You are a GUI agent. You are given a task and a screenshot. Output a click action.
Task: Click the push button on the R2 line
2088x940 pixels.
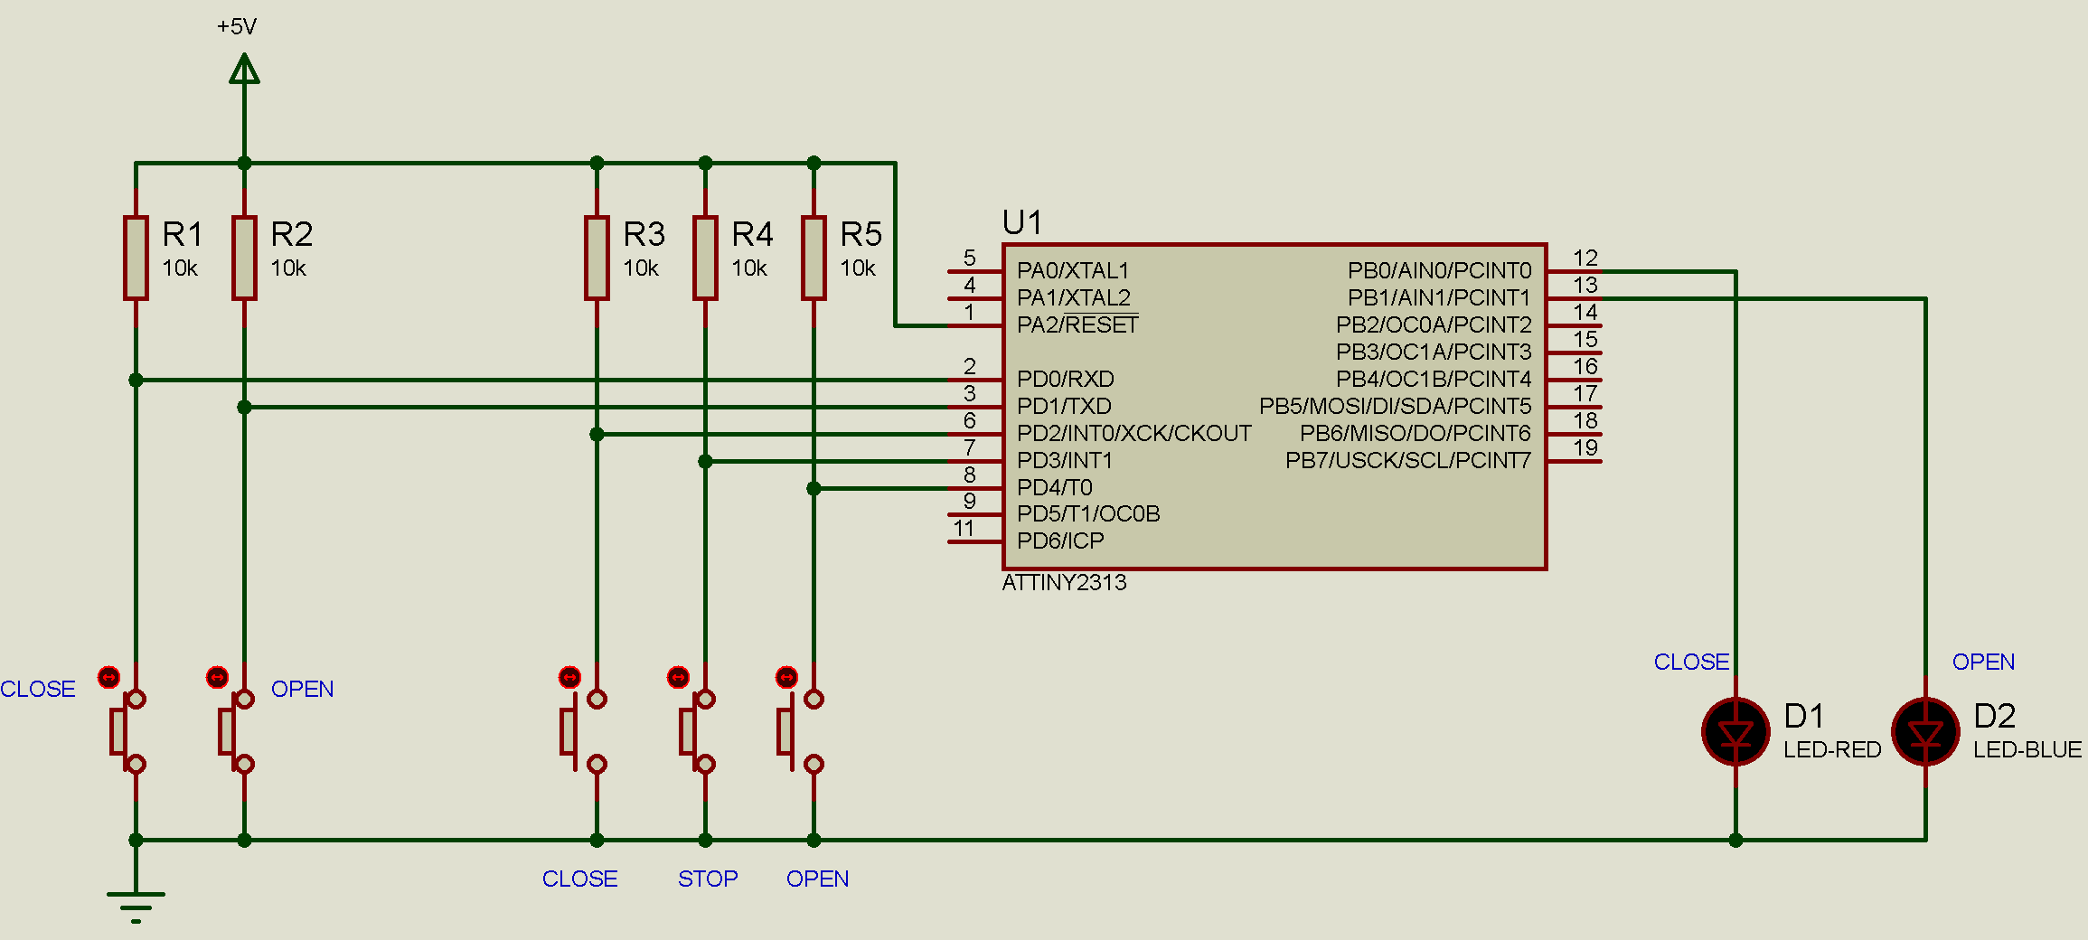pos(237,732)
